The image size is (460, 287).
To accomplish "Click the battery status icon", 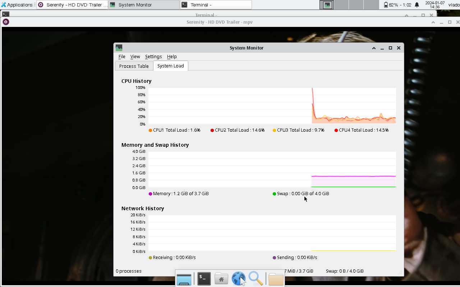I will 386,5.
